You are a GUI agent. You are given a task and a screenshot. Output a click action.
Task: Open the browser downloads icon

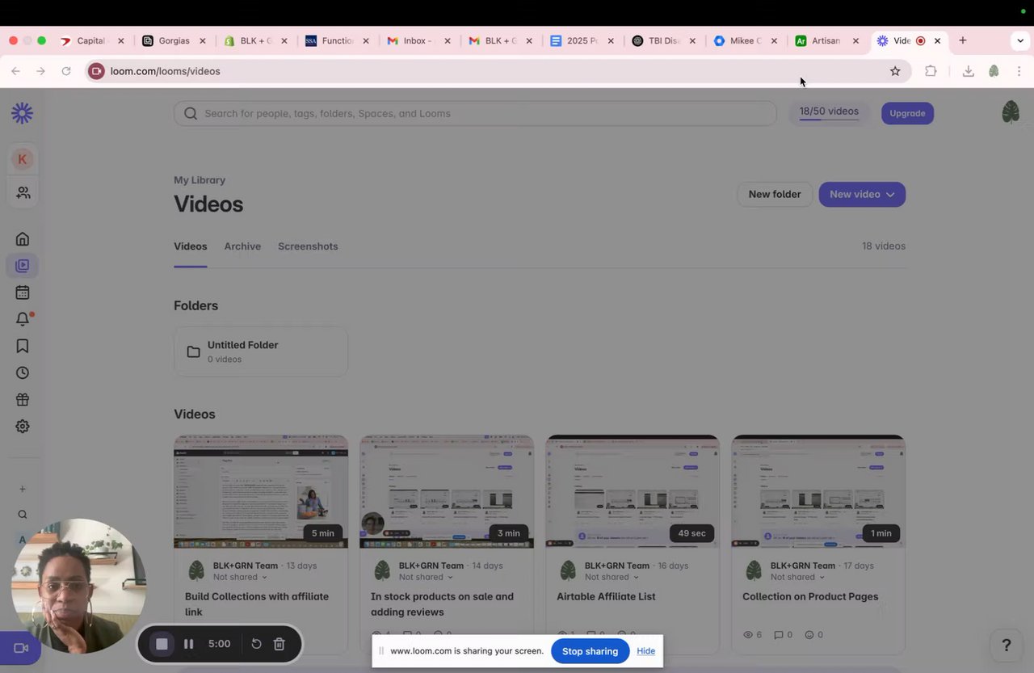click(x=968, y=71)
